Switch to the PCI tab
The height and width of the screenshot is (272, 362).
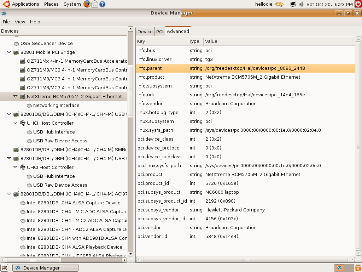point(160,32)
